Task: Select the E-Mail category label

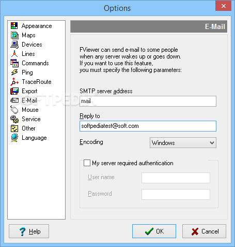Action: pyautogui.click(x=29, y=100)
